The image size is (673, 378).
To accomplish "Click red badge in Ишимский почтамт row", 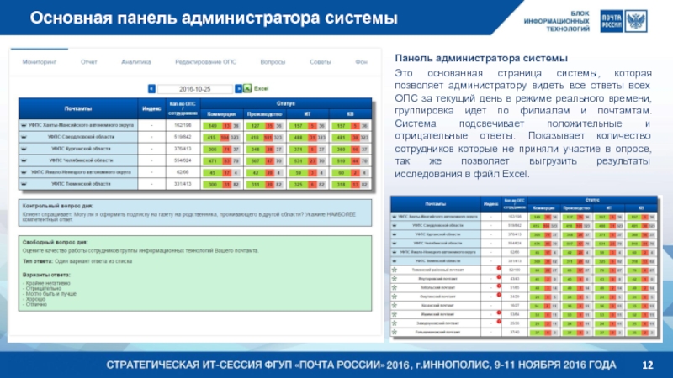I will point(499,312).
